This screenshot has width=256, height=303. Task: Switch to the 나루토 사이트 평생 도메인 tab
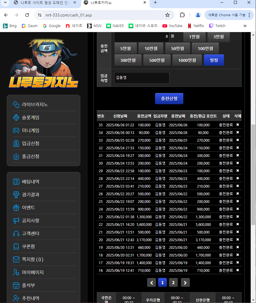pos(44,3)
